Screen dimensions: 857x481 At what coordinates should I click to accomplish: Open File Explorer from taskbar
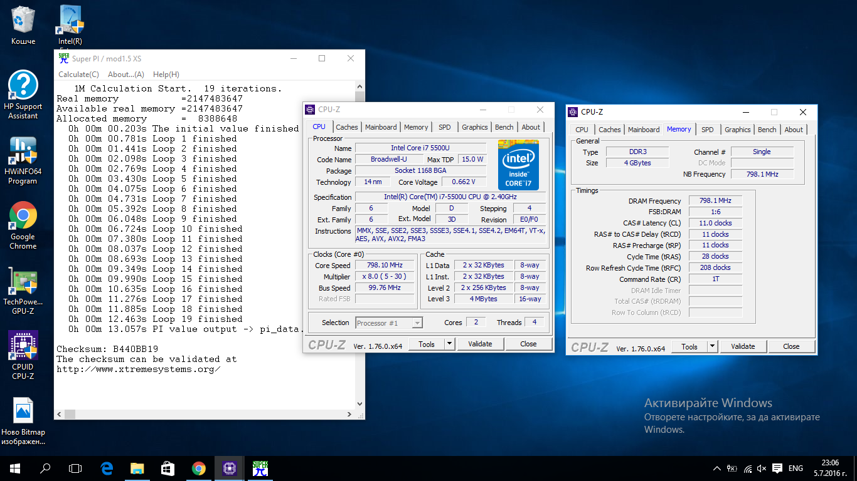coord(137,468)
